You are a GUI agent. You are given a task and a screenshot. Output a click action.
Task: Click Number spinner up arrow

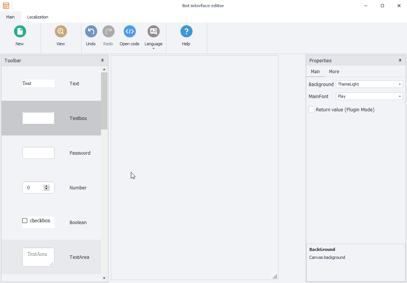[47, 186]
